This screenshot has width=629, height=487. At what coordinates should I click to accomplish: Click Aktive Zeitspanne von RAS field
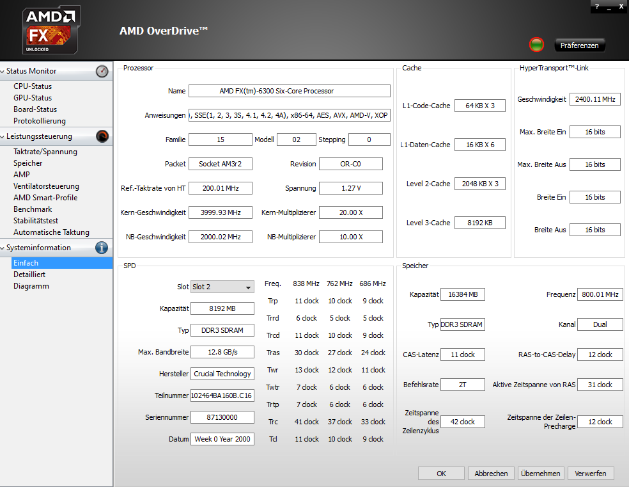pos(600,385)
